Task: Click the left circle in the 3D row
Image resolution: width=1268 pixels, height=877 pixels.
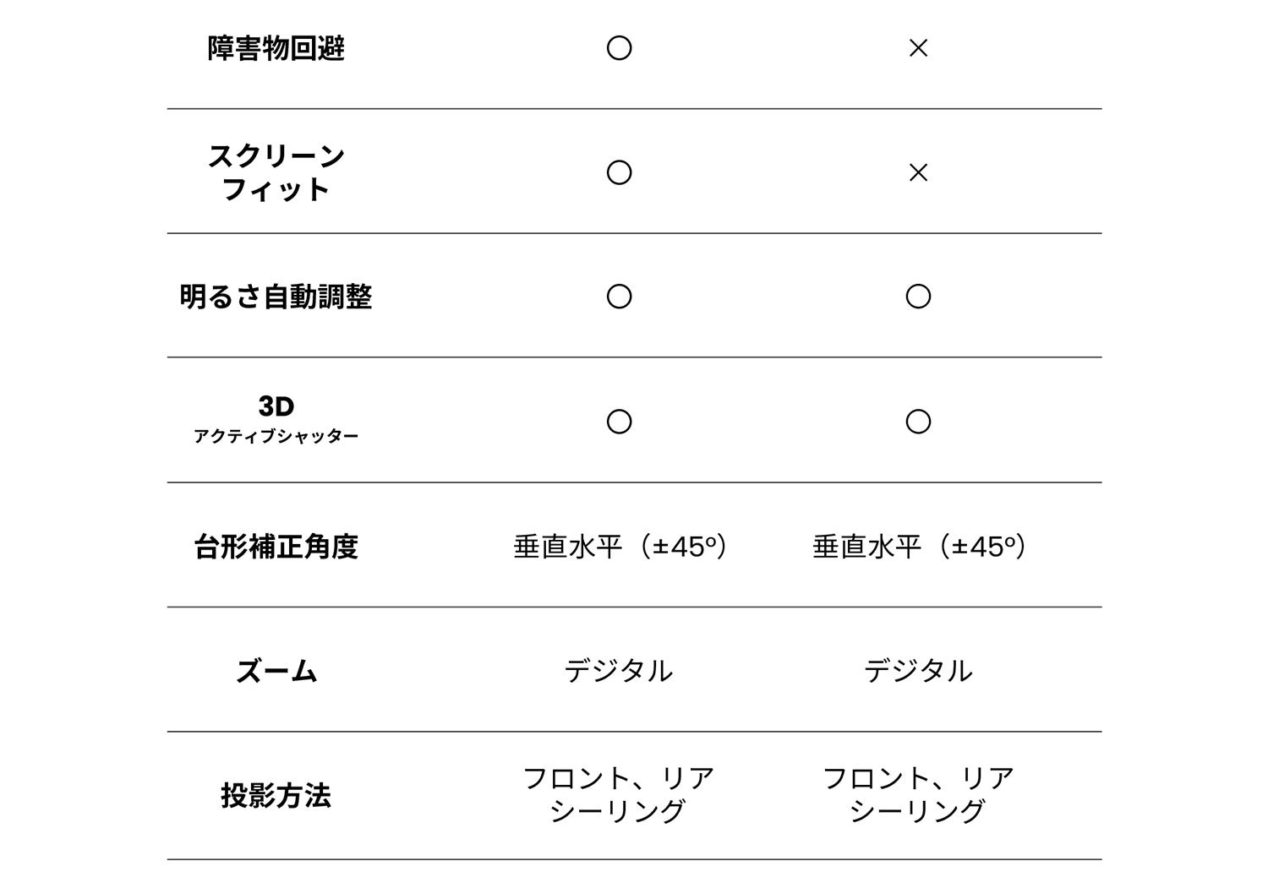Action: [619, 421]
